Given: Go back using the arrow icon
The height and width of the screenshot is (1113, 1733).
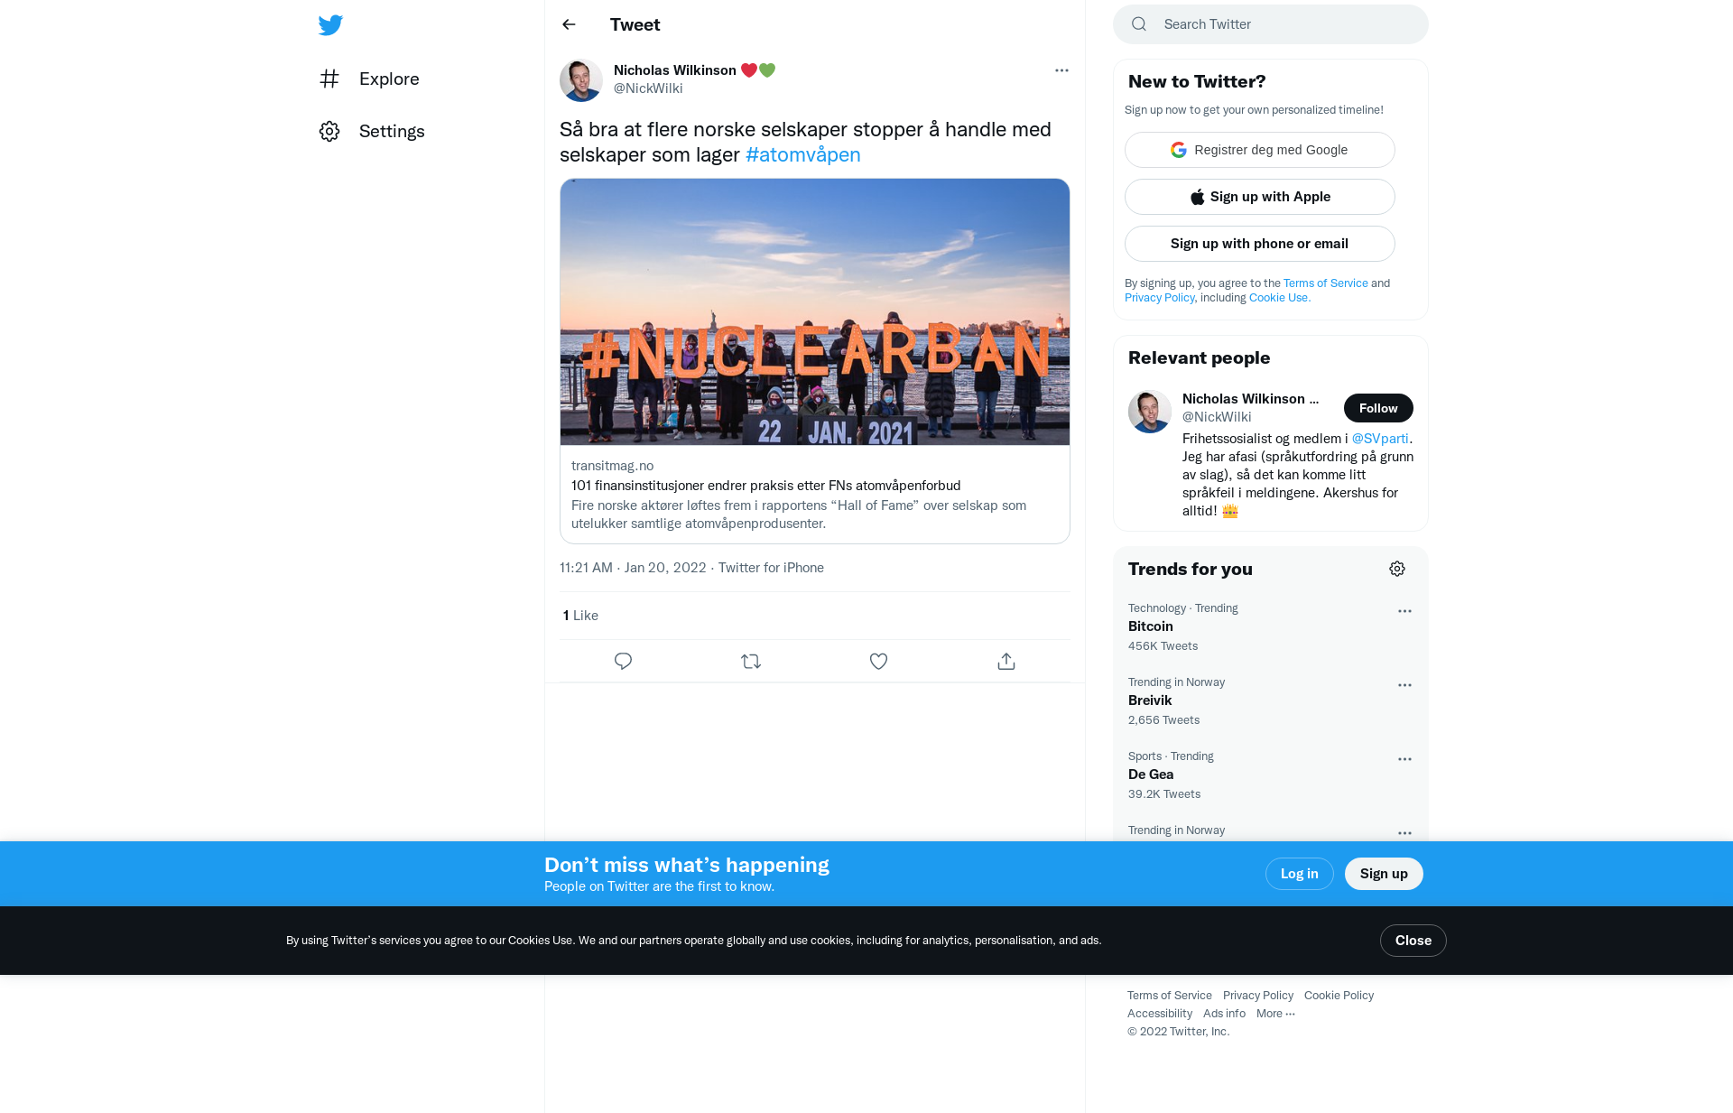Looking at the screenshot, I should (x=569, y=24).
